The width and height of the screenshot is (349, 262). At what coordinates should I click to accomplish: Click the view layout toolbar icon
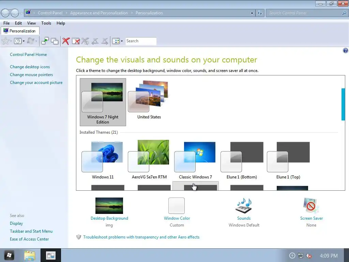(116, 41)
